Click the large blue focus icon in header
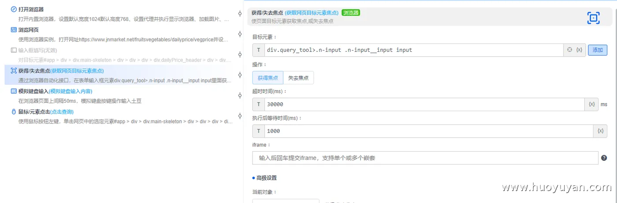This screenshot has height=203, width=617. click(x=594, y=18)
